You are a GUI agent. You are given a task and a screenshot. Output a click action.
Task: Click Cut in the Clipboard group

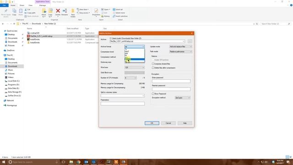coord(27,9)
